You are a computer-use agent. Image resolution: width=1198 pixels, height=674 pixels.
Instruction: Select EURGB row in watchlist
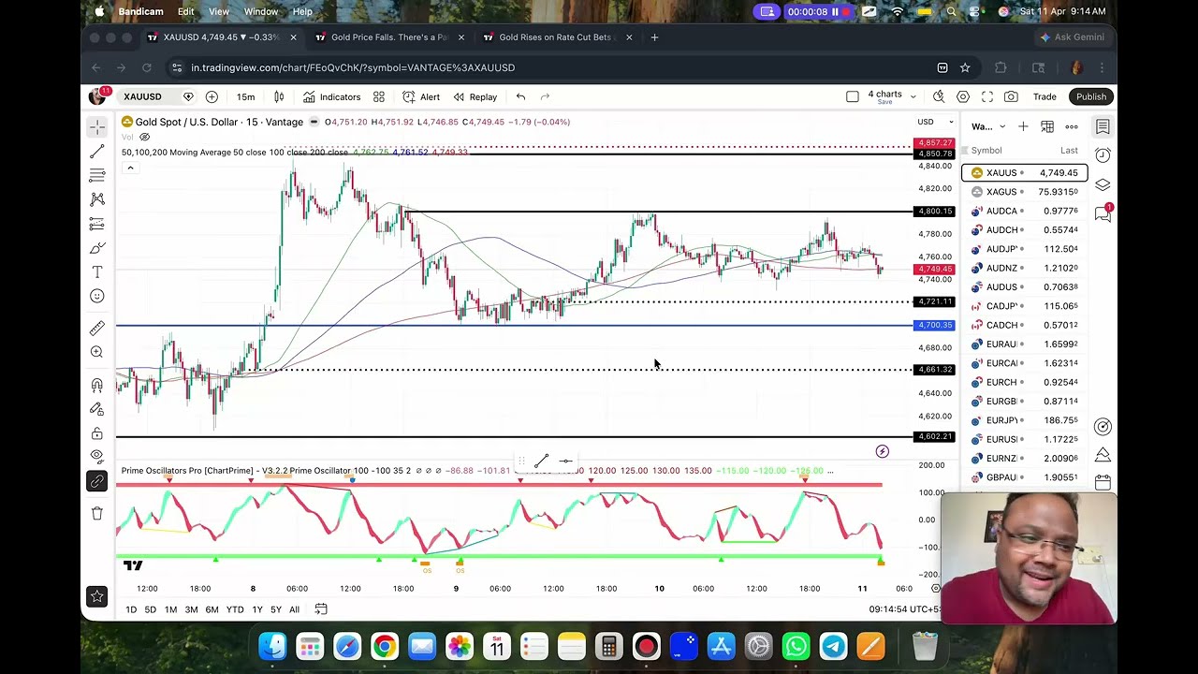1025,402
